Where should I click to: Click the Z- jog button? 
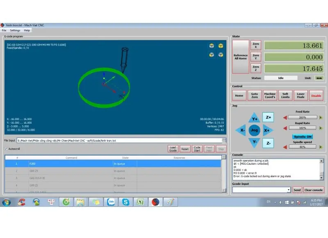[x=268, y=143]
